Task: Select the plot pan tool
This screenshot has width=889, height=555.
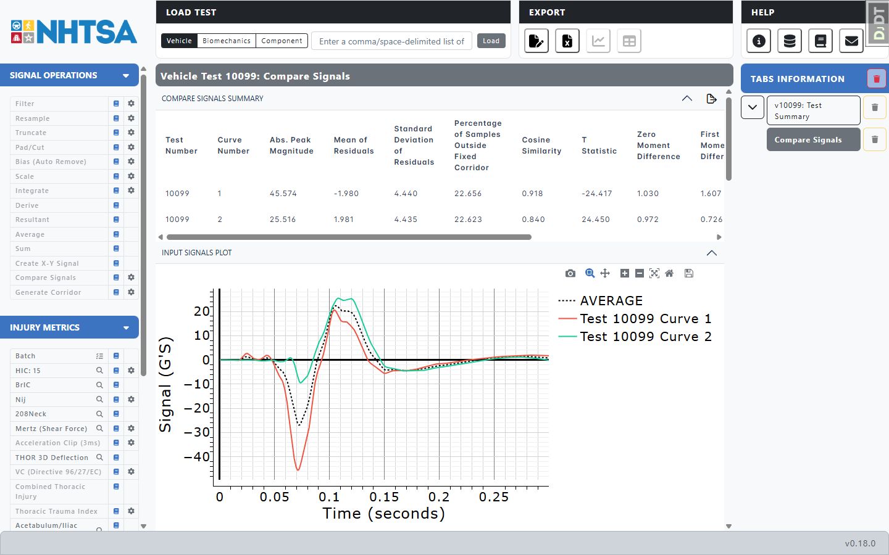Action: (605, 273)
